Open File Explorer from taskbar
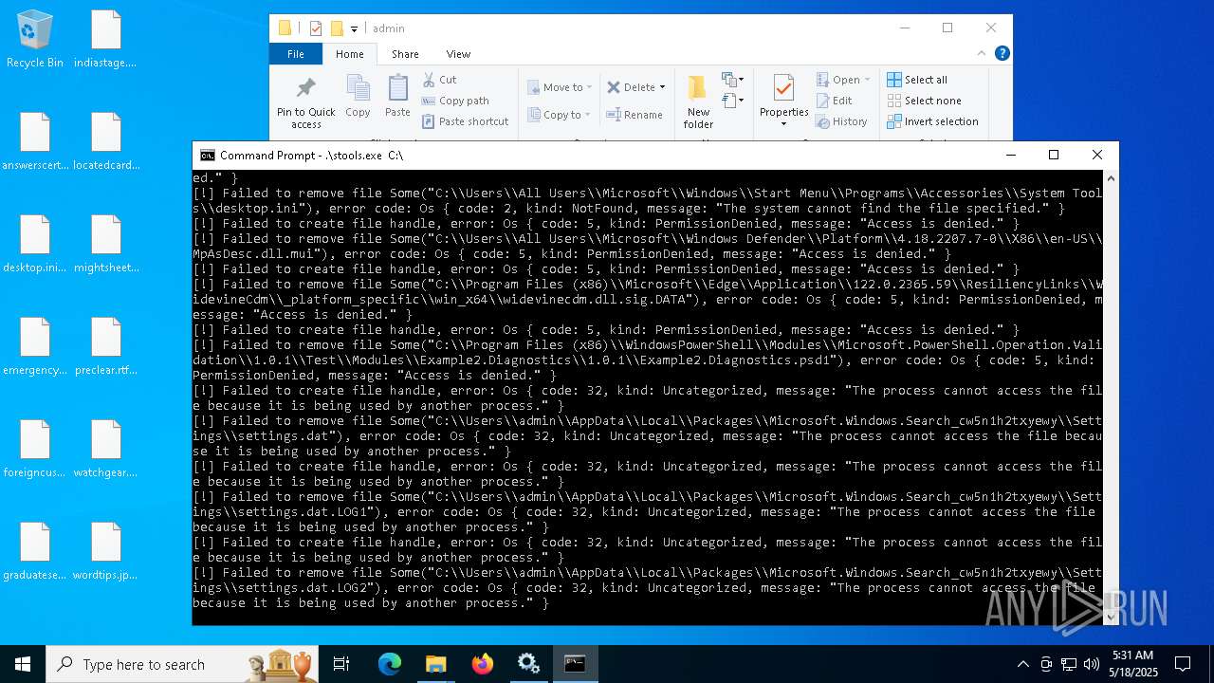Image resolution: width=1214 pixels, height=683 pixels. click(435, 664)
